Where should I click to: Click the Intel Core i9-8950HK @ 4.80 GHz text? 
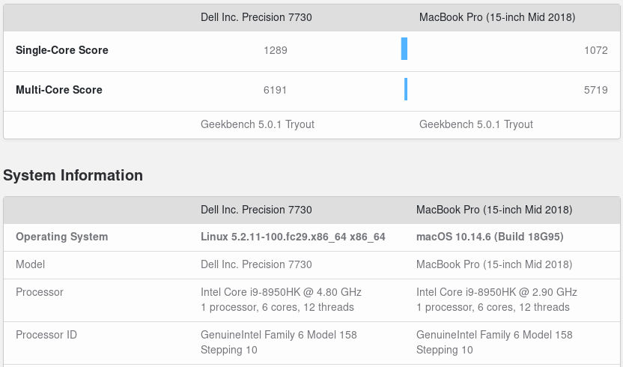click(281, 292)
